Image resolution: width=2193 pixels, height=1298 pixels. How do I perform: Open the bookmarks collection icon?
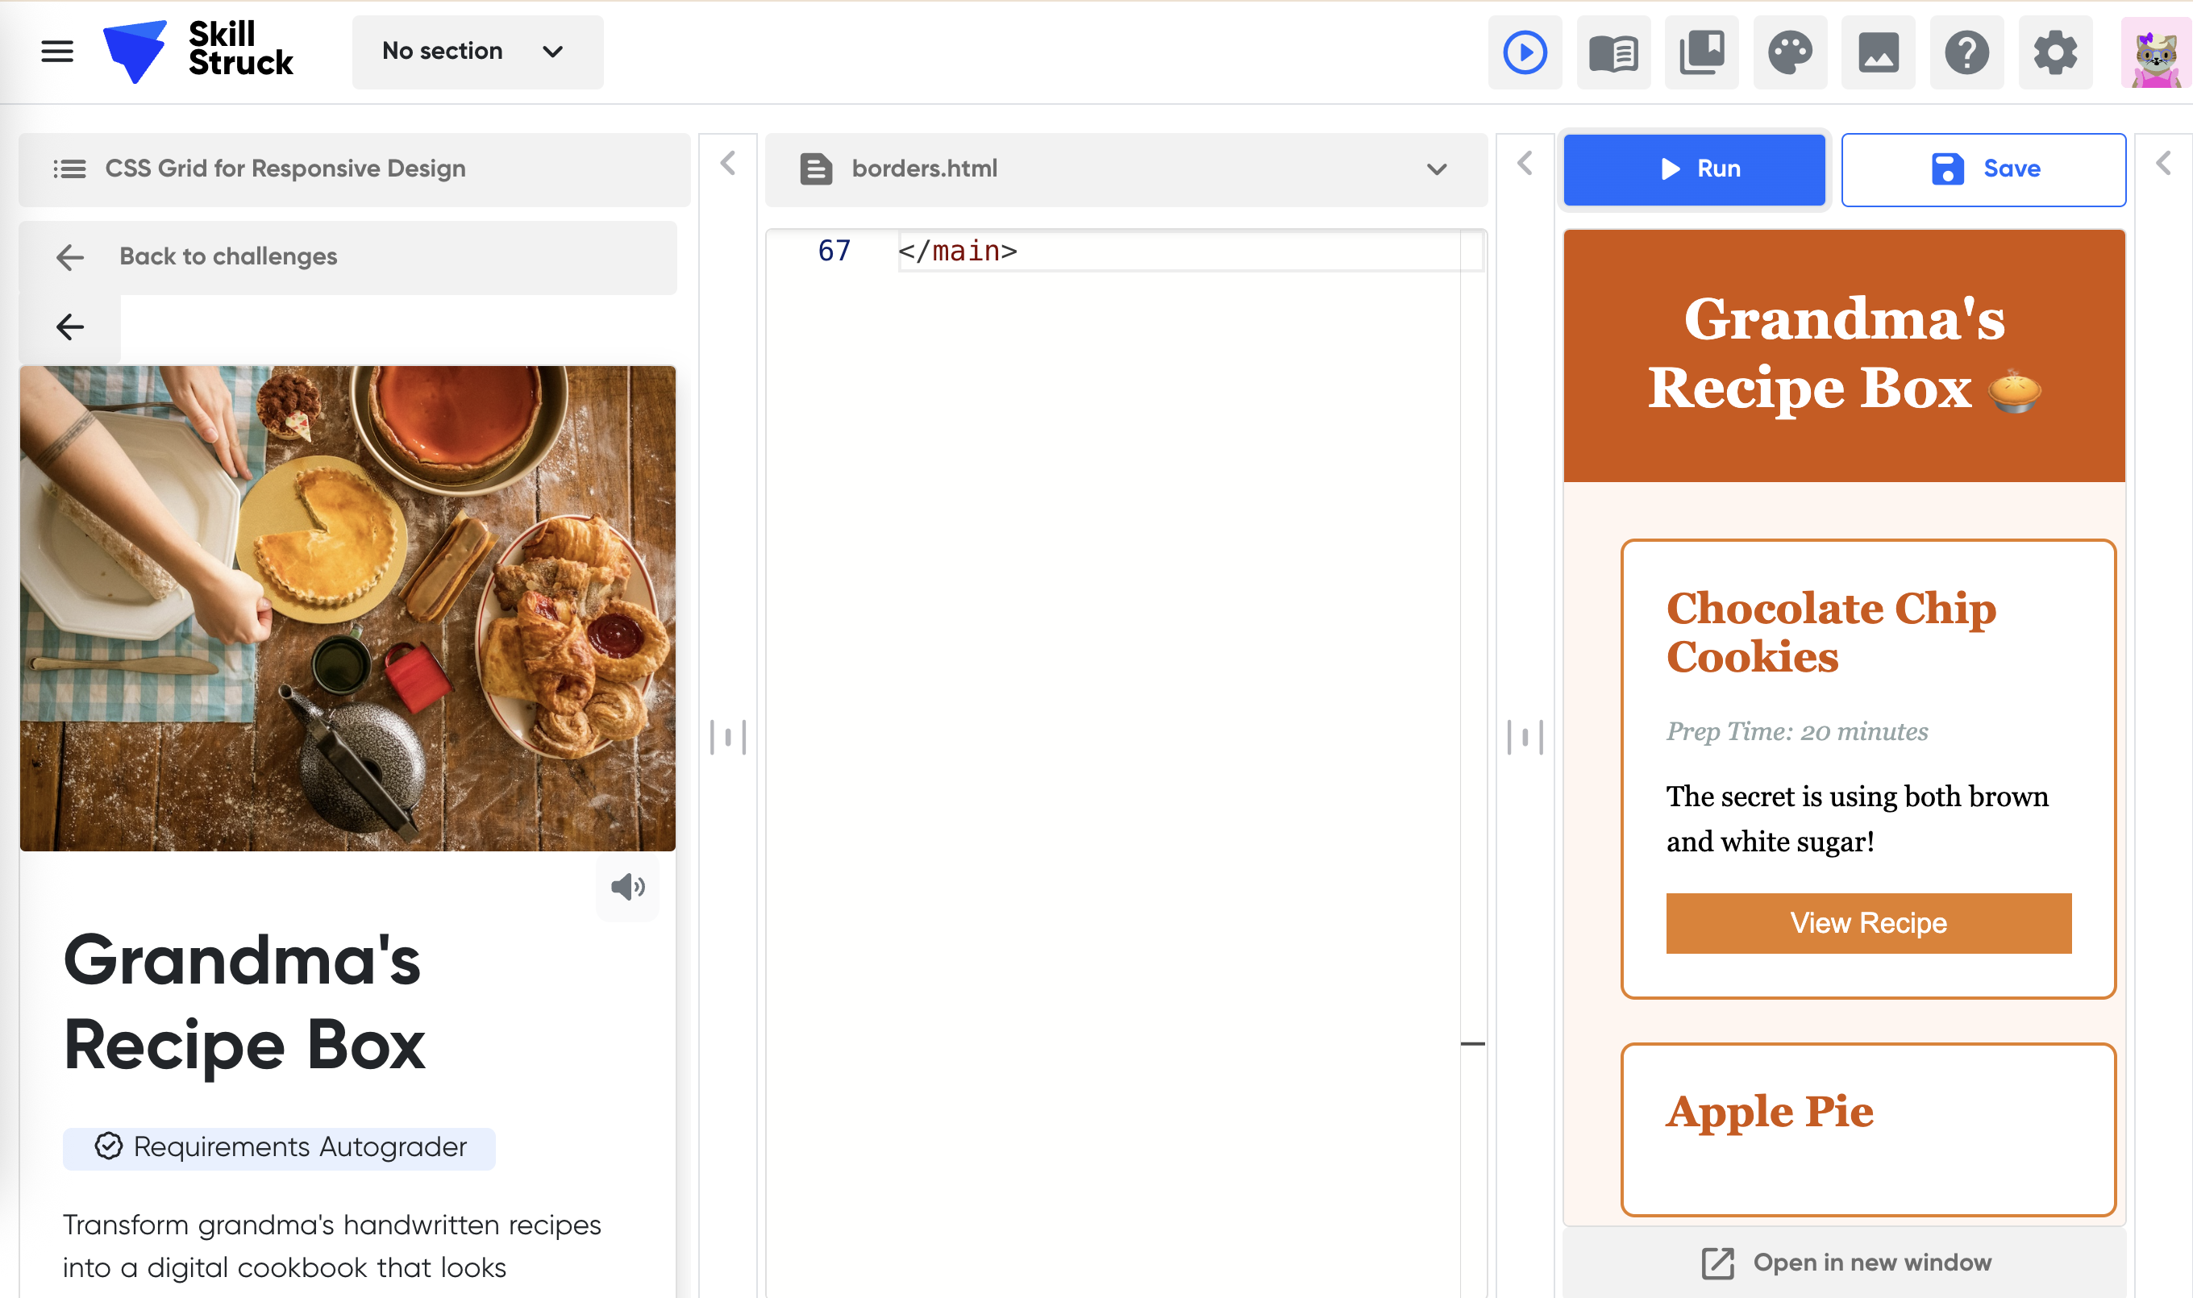[x=1701, y=52]
